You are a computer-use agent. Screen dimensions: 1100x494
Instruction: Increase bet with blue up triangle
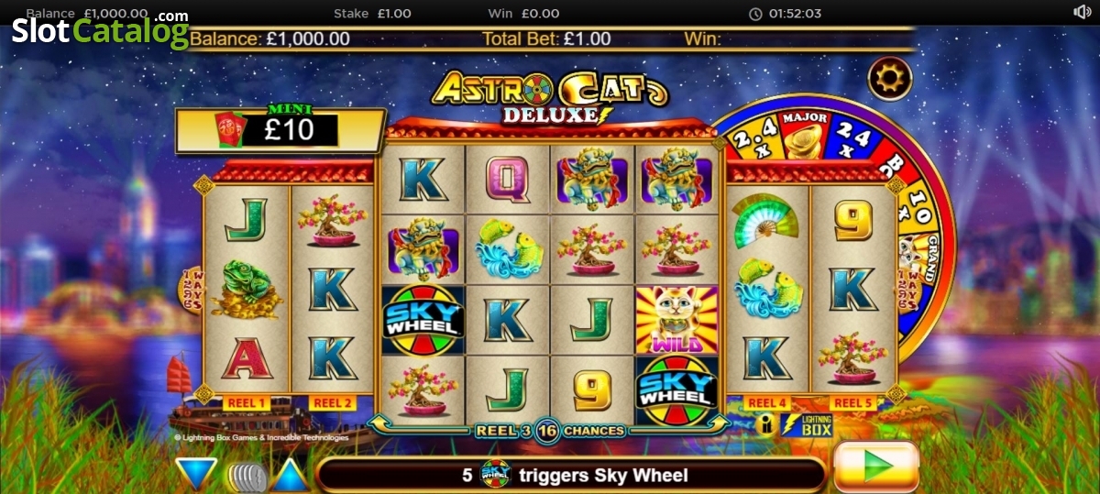tap(291, 474)
